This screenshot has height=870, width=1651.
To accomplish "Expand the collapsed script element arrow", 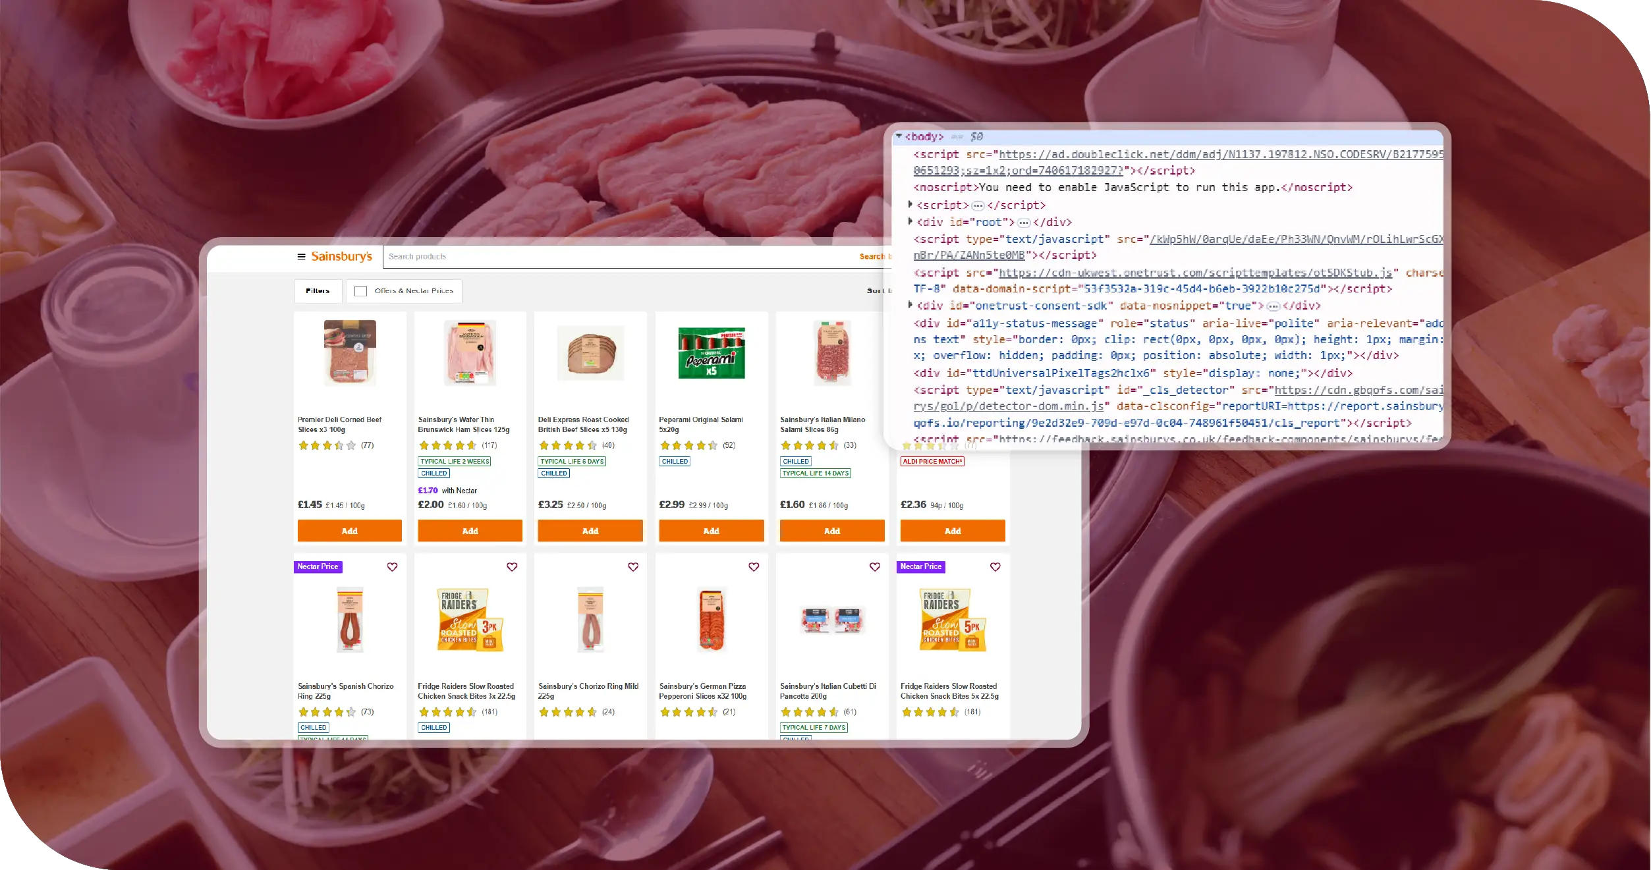I will pos(910,205).
